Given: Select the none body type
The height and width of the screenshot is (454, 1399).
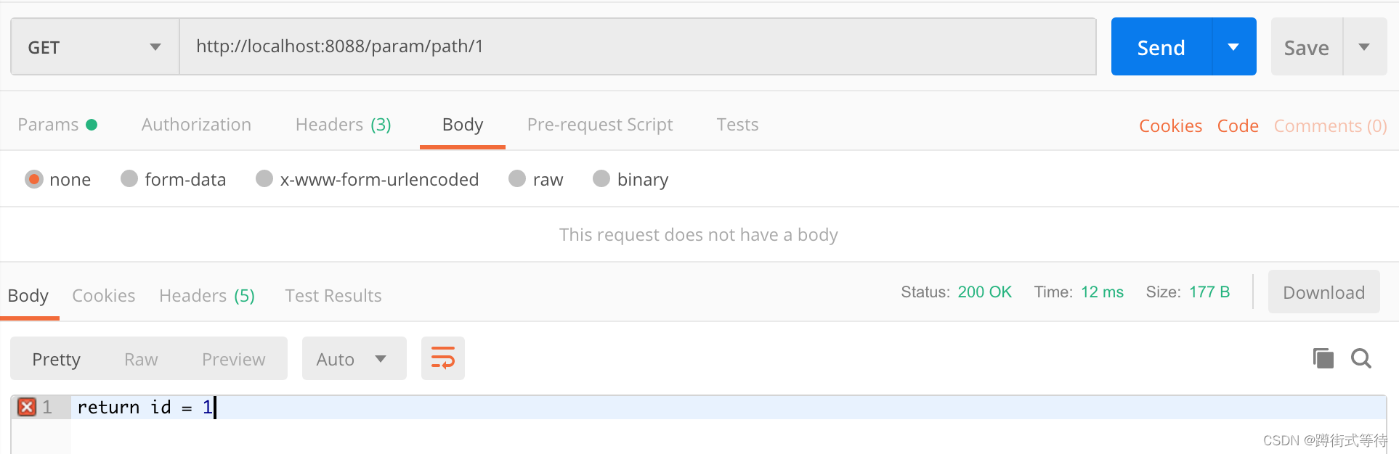Looking at the screenshot, I should pos(34,179).
